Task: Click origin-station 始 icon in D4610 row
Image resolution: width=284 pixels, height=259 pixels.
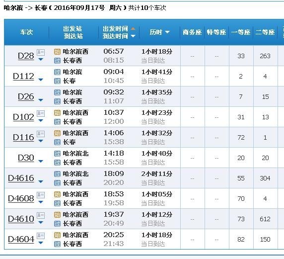Action: 57,215
